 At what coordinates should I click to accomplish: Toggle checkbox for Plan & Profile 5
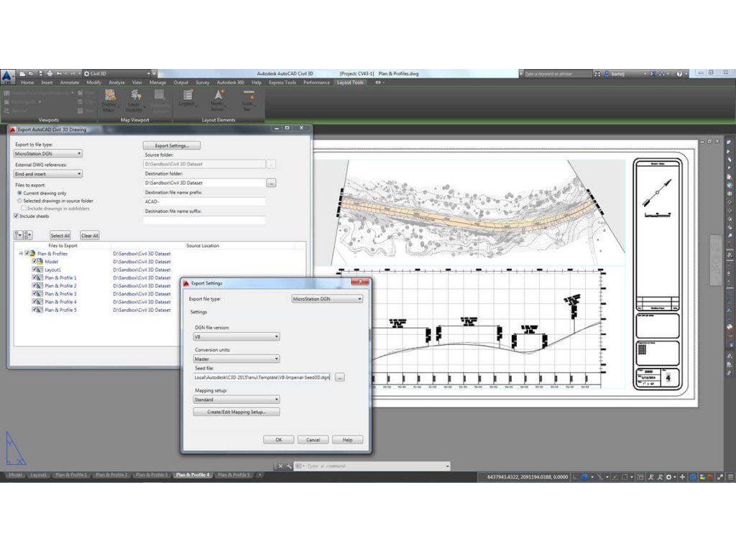pos(34,310)
